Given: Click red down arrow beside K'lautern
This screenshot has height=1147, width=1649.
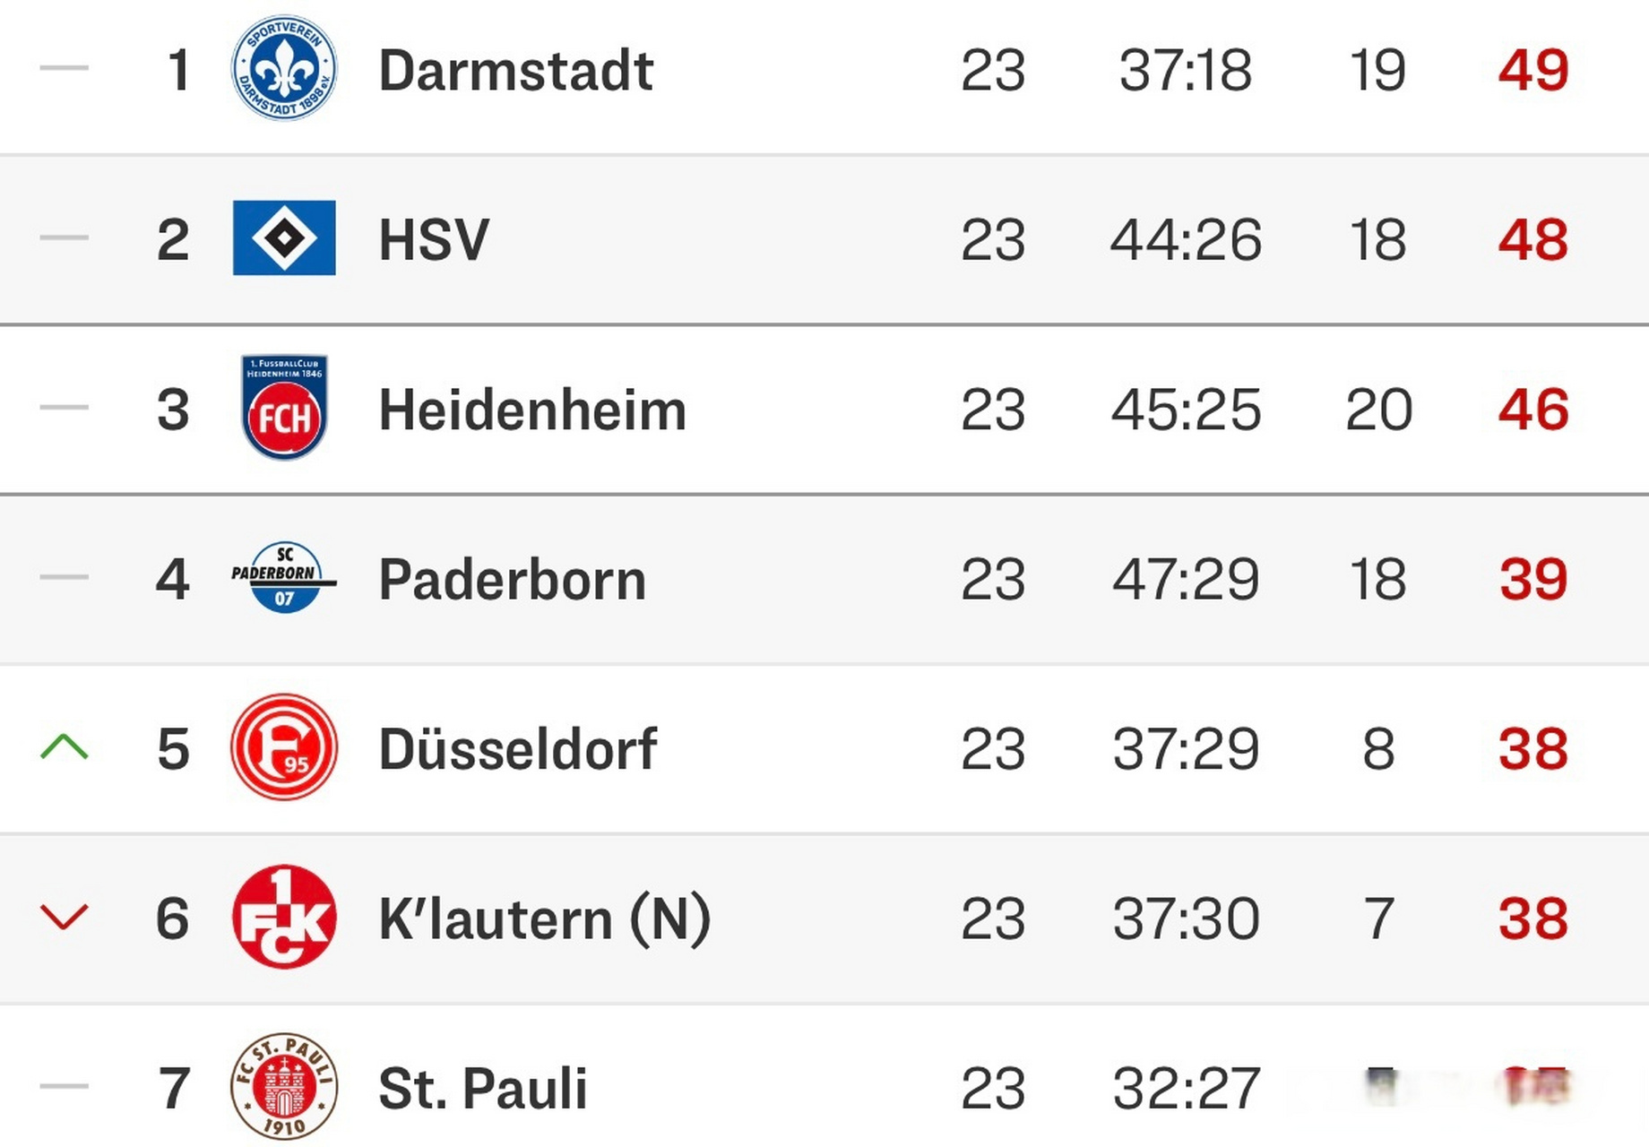Looking at the screenshot, I should pyautogui.click(x=65, y=917).
